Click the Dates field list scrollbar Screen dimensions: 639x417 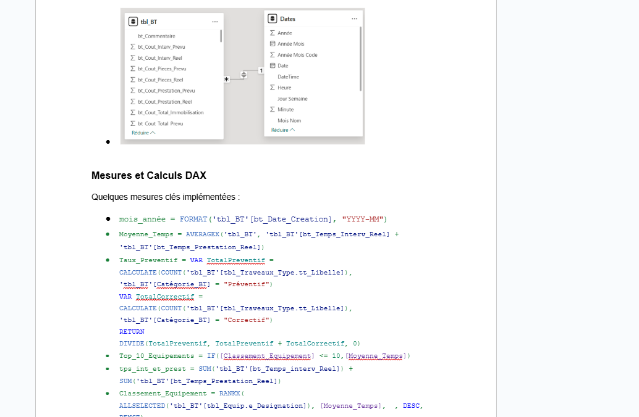tap(361, 59)
